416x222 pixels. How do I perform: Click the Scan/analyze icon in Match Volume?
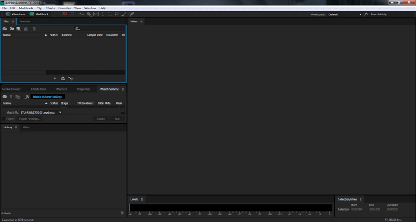[x=27, y=96]
